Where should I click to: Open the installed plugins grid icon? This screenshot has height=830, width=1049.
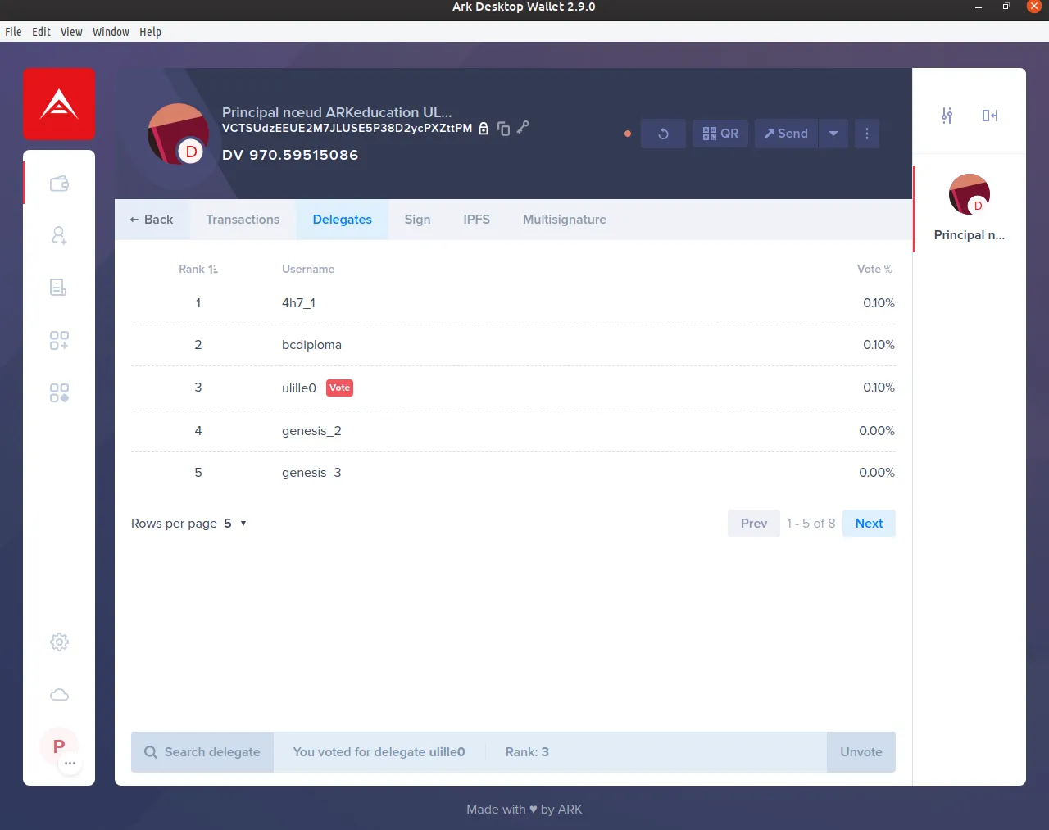(x=59, y=392)
